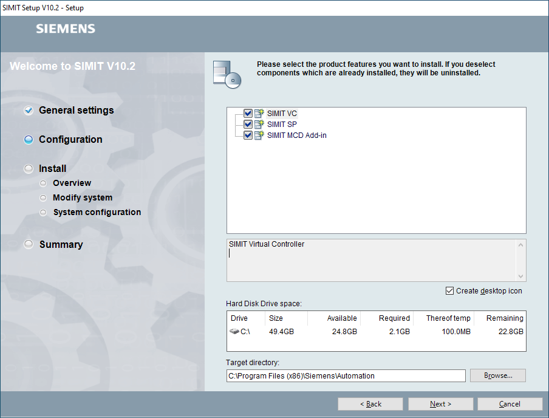
Task: Click the 2.1GB required value
Action: click(400, 332)
